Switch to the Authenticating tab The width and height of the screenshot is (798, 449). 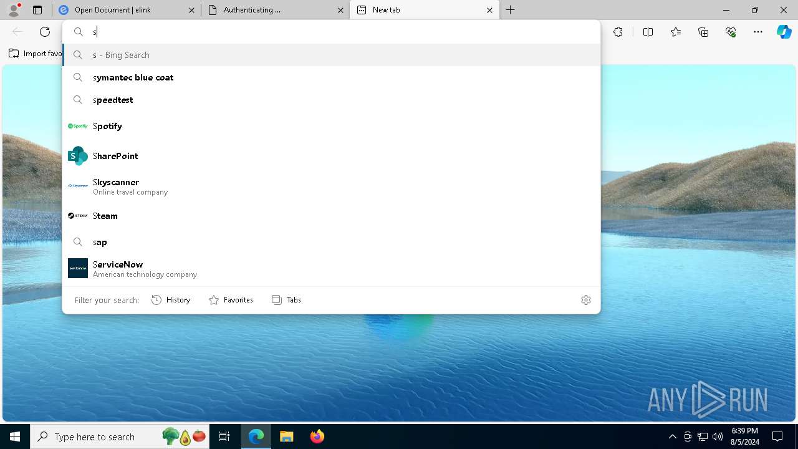(x=276, y=10)
